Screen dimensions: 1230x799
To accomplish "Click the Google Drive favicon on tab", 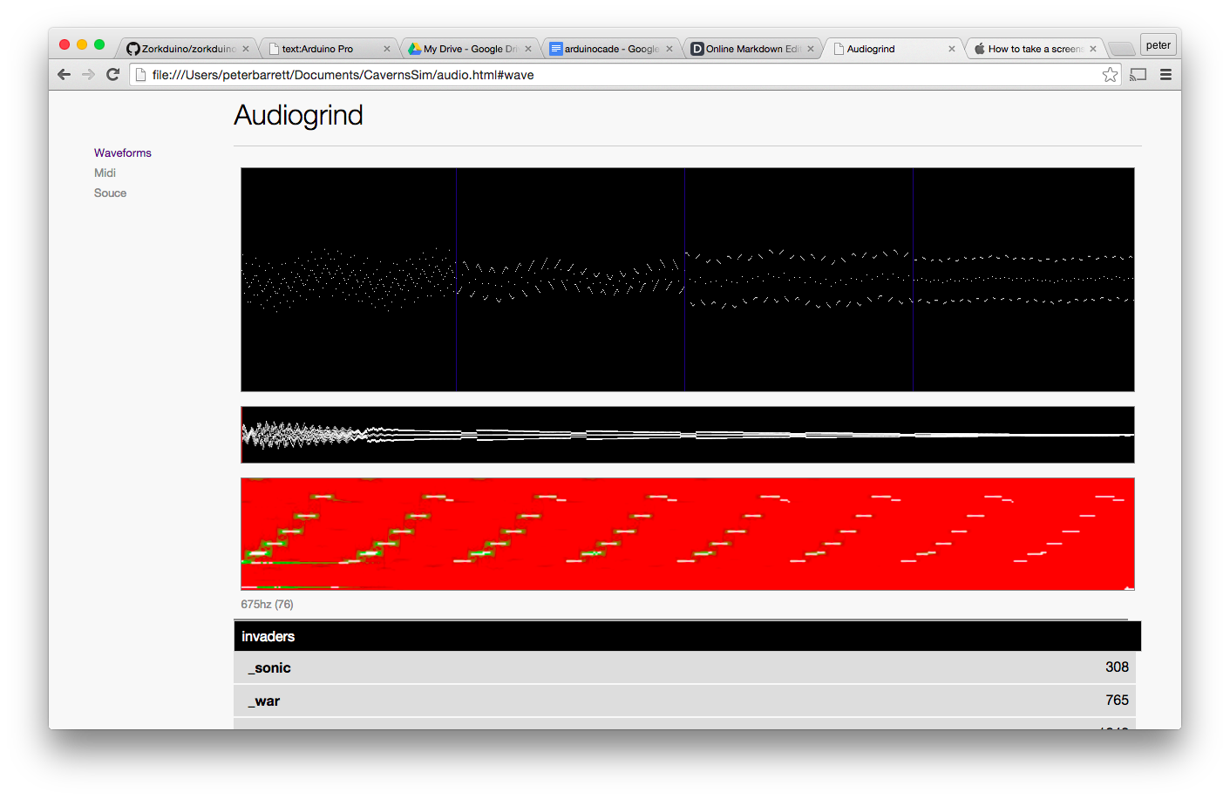I will (x=415, y=49).
